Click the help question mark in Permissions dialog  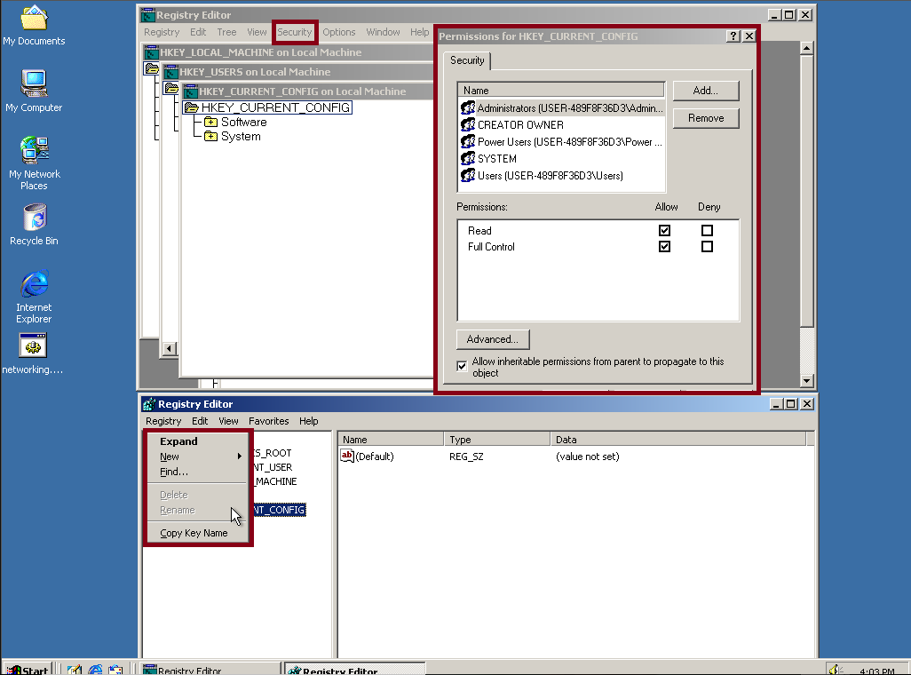coord(732,36)
